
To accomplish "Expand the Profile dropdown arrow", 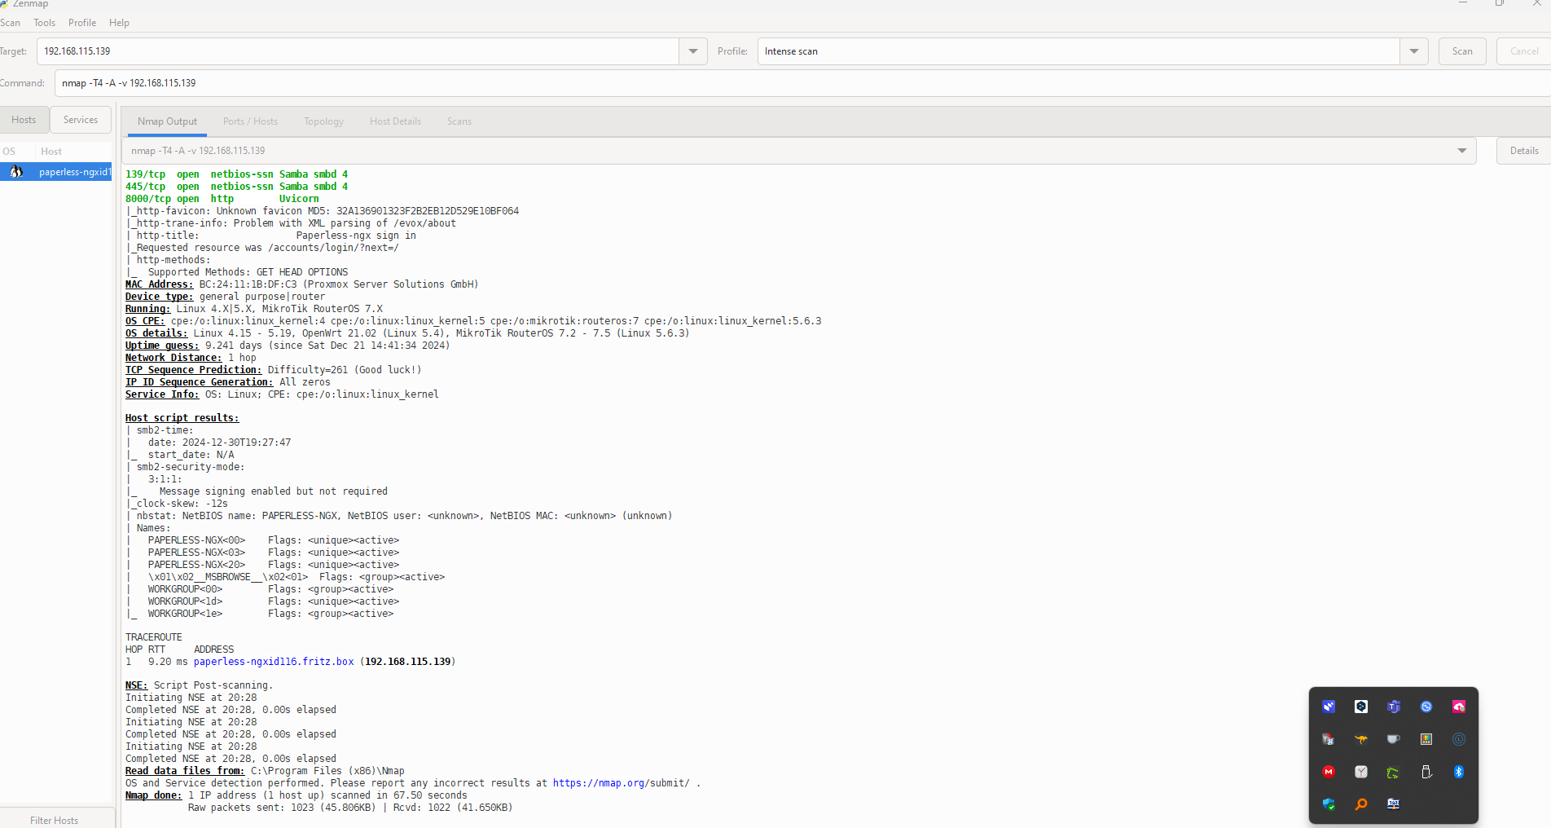I will (1414, 51).
